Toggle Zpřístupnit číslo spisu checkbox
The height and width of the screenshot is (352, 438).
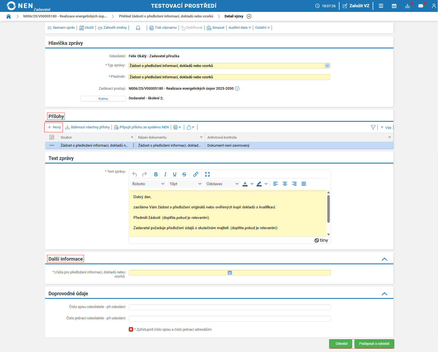(x=131, y=329)
